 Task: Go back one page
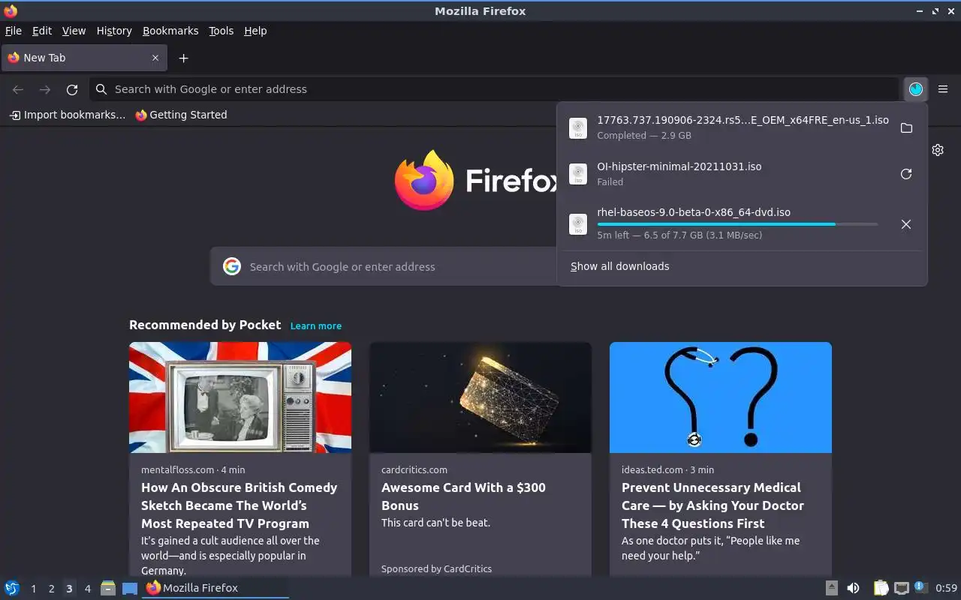18,89
